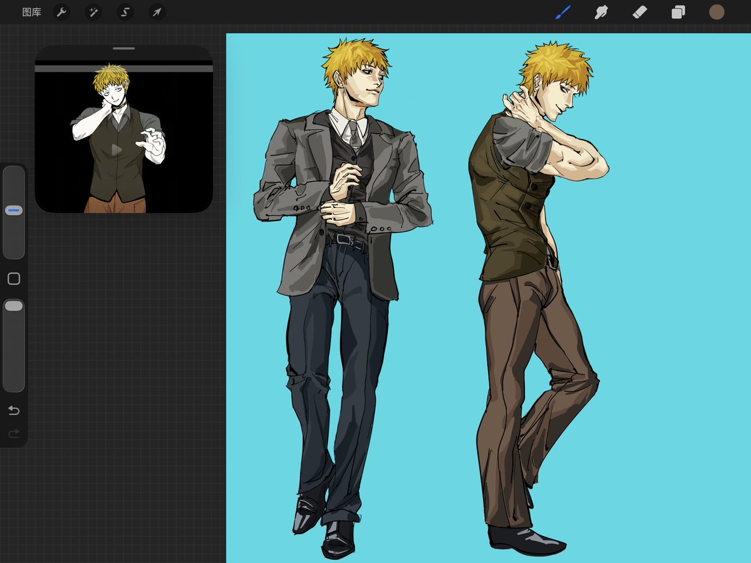
Task: Open the active color swatch
Action: (717, 12)
